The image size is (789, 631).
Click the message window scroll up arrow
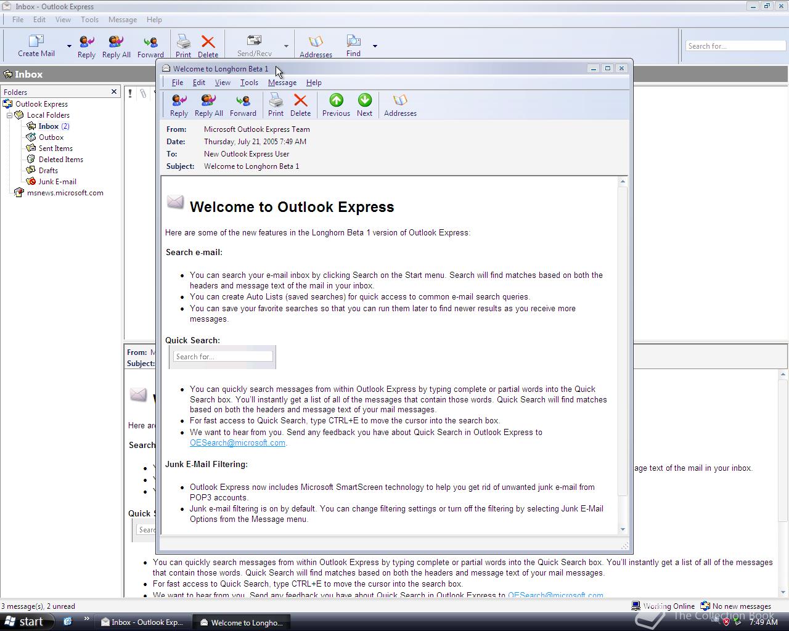(623, 181)
